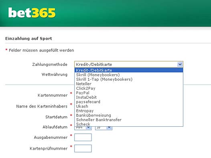Image resolution: width=211 pixels, height=158 pixels.
Task: Open the Zahlungsmethode dropdown arrow
Action: pos(180,64)
